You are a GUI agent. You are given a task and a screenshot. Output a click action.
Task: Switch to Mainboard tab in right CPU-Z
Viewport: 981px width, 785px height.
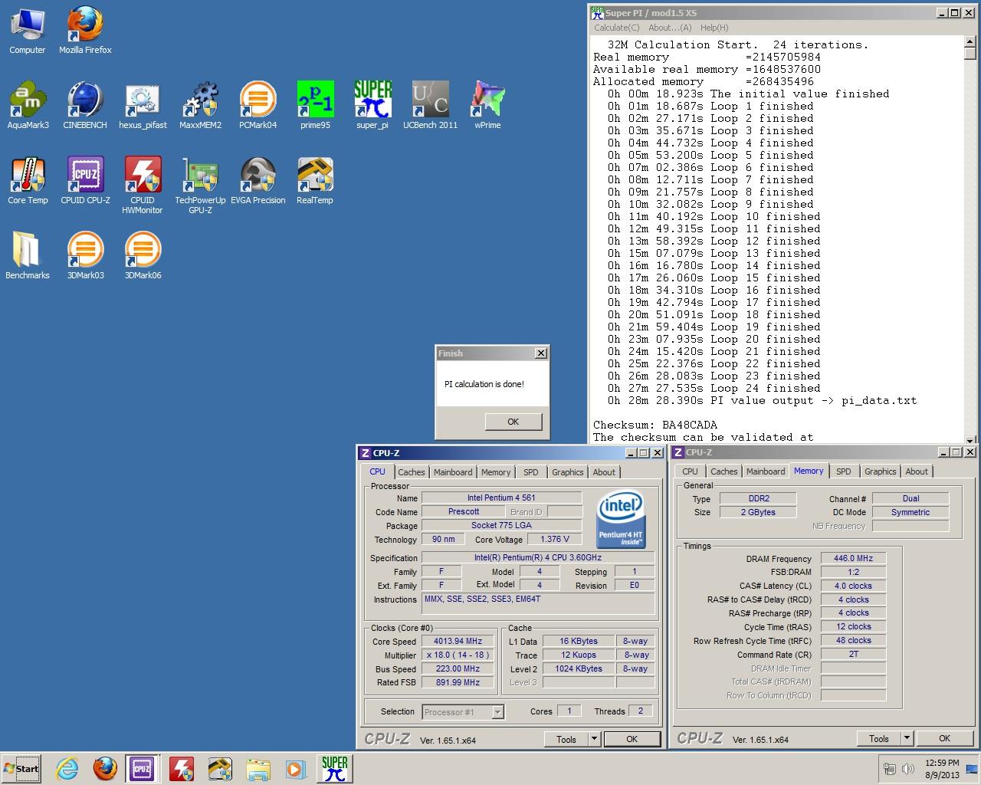pyautogui.click(x=766, y=471)
